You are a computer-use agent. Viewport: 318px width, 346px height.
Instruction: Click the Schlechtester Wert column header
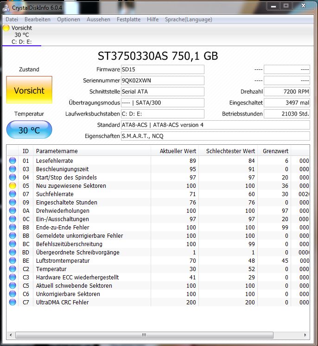pos(228,151)
